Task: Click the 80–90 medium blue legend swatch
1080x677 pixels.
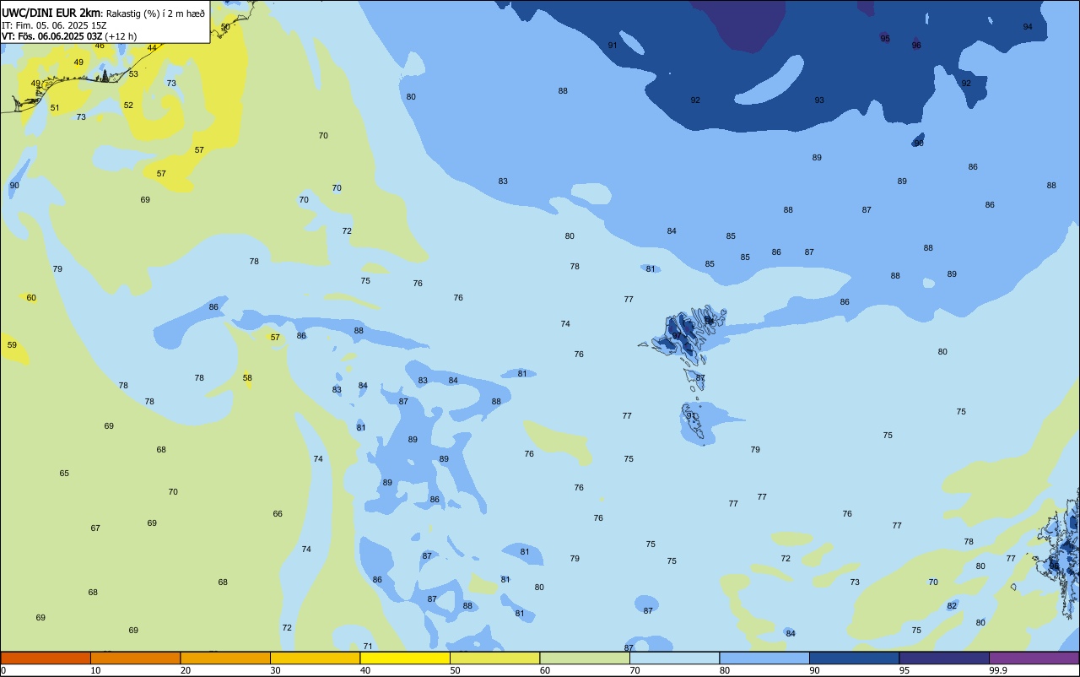Action: 764,658
